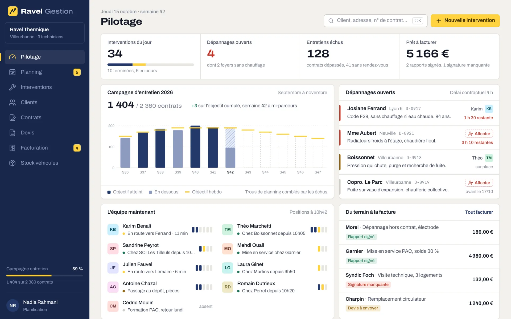
Task: Click Cédric Moulin's CM avatar
Action: click(113, 306)
